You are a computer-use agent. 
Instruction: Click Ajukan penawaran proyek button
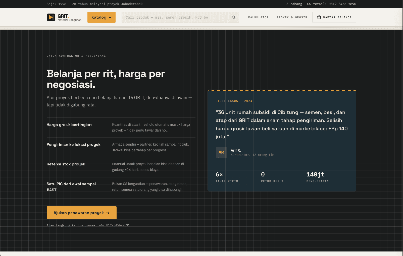[82, 213]
